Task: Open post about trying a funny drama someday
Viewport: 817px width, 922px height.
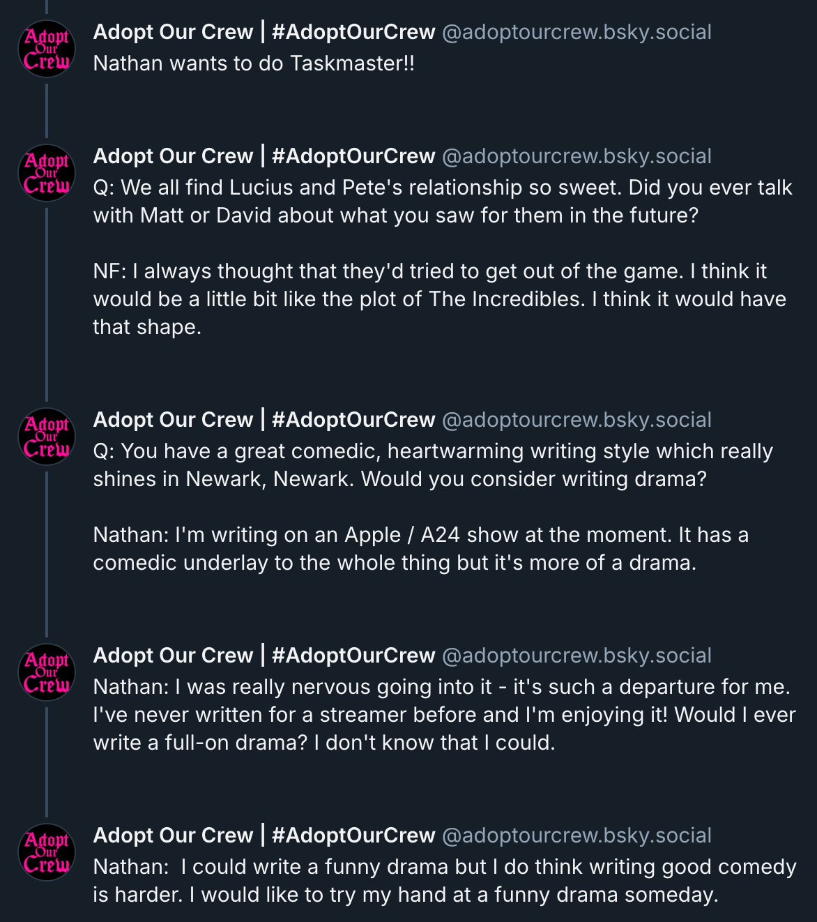Action: coord(443,881)
